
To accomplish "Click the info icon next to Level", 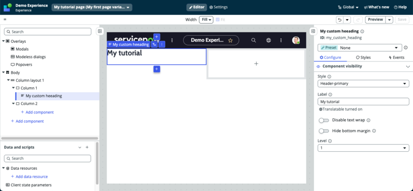I will click(330, 141).
